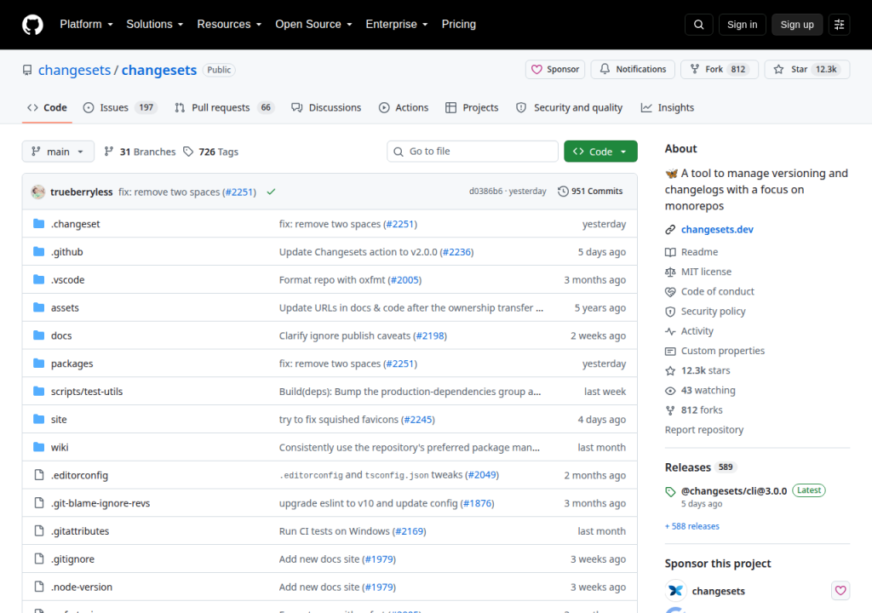View the 31 Branches link
872x613 pixels.
click(140, 152)
